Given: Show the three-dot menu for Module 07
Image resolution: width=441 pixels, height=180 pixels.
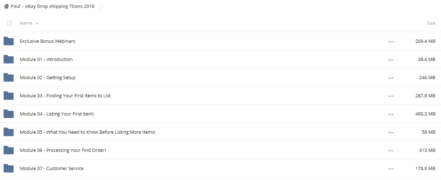Looking at the screenshot, I should 391,169.
